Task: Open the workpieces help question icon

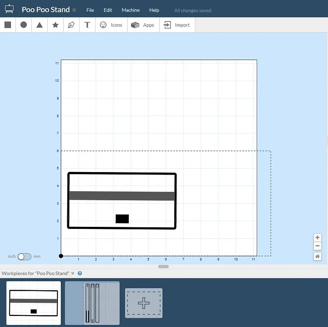Action: (x=80, y=273)
